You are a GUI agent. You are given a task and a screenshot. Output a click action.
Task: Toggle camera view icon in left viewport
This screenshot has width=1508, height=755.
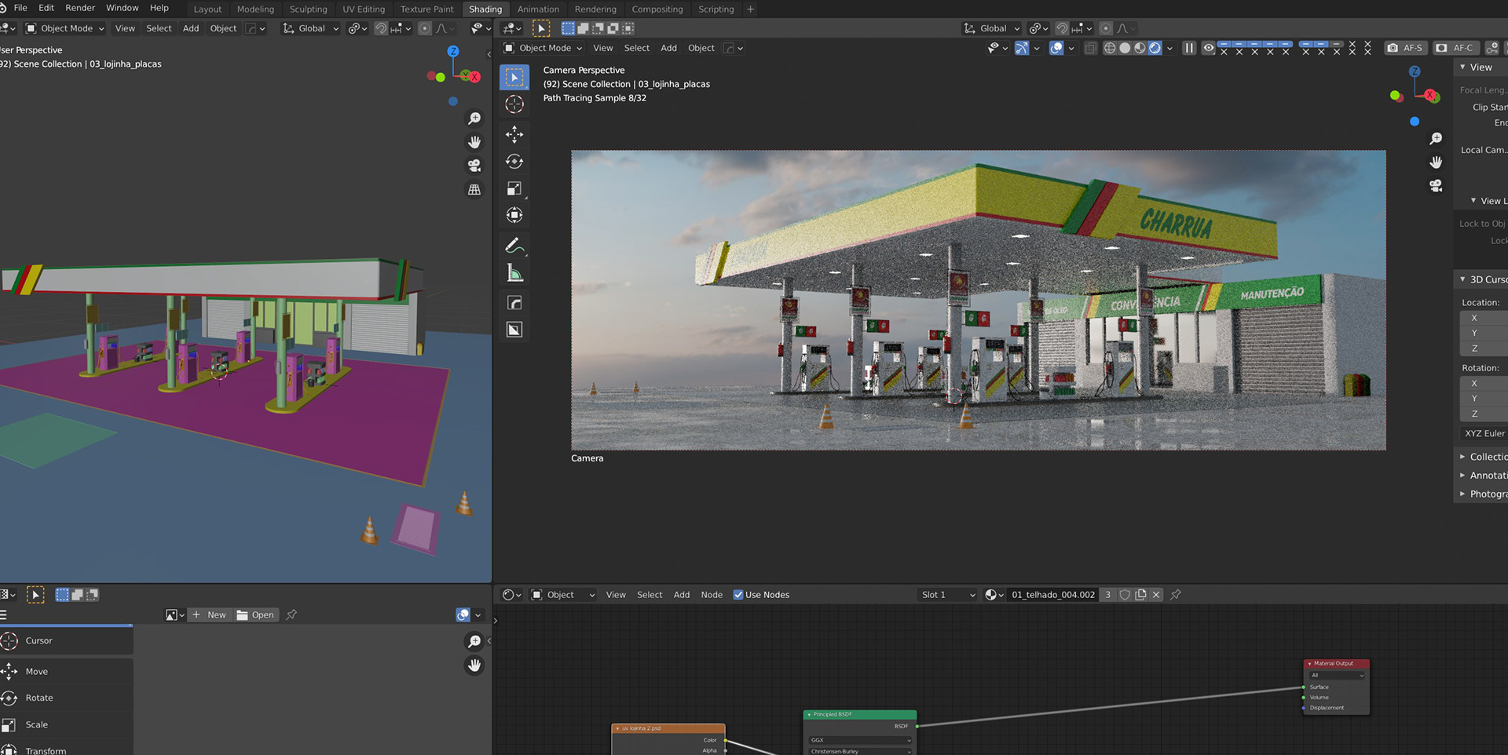[474, 166]
